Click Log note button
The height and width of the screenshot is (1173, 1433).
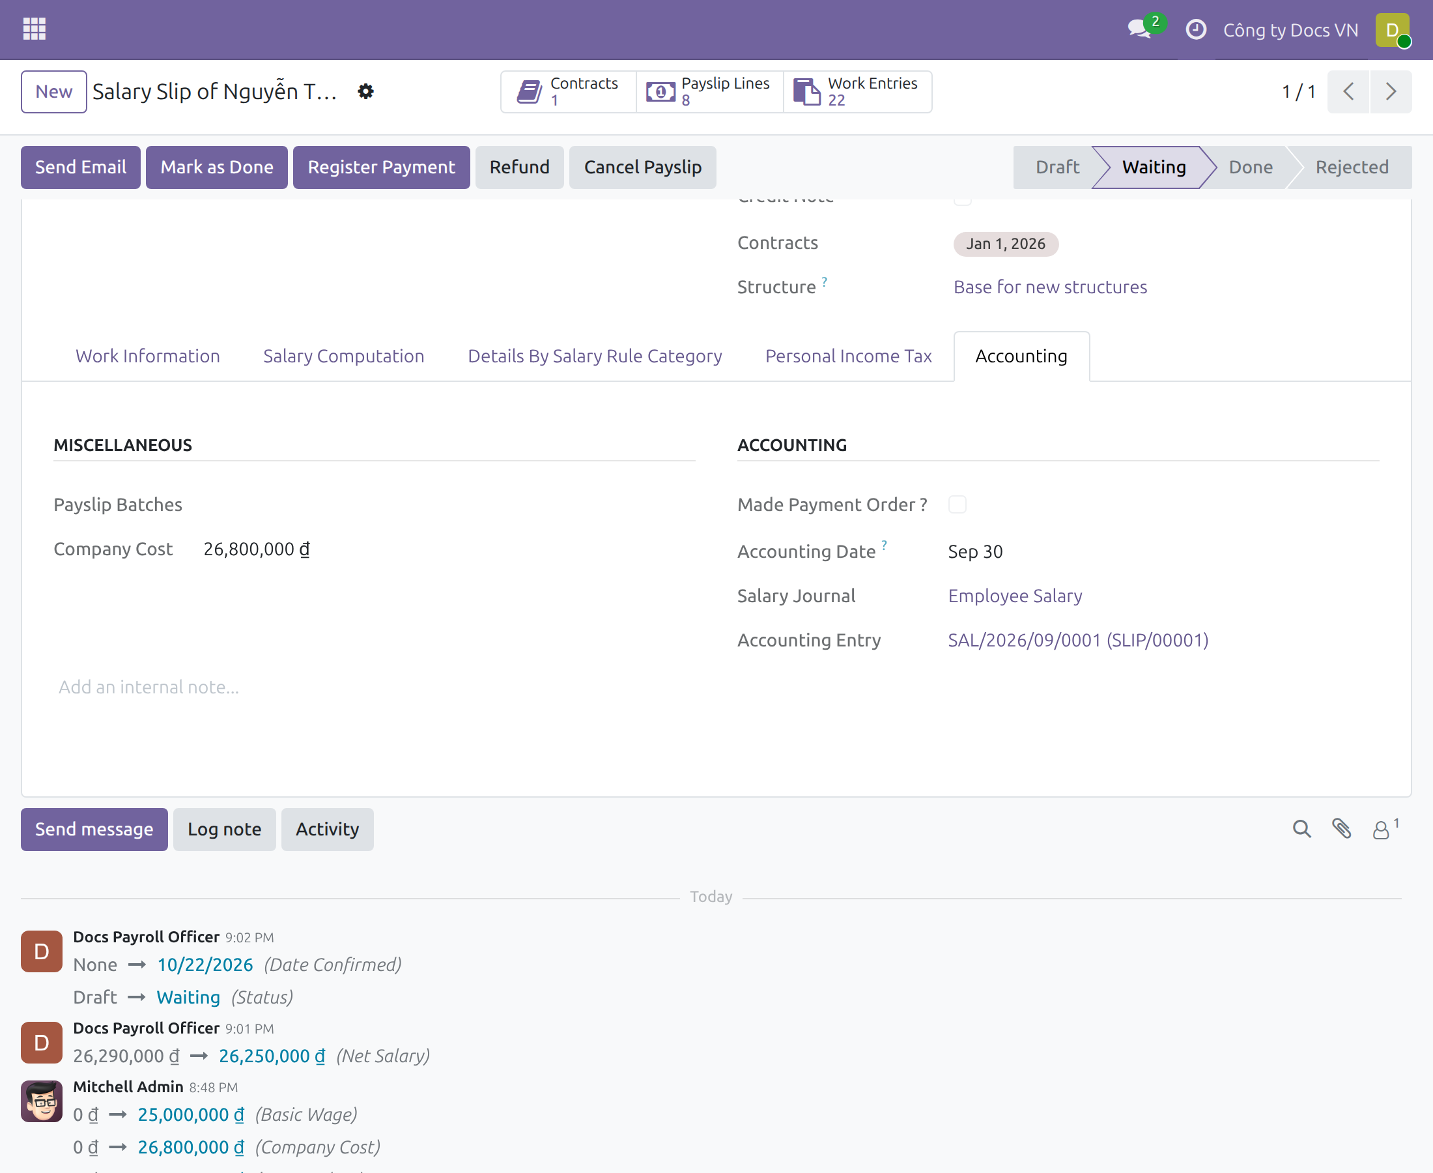click(x=224, y=830)
